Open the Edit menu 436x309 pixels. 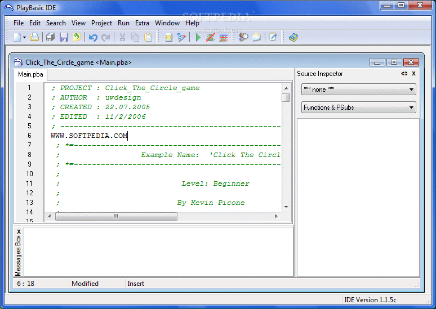coord(35,23)
